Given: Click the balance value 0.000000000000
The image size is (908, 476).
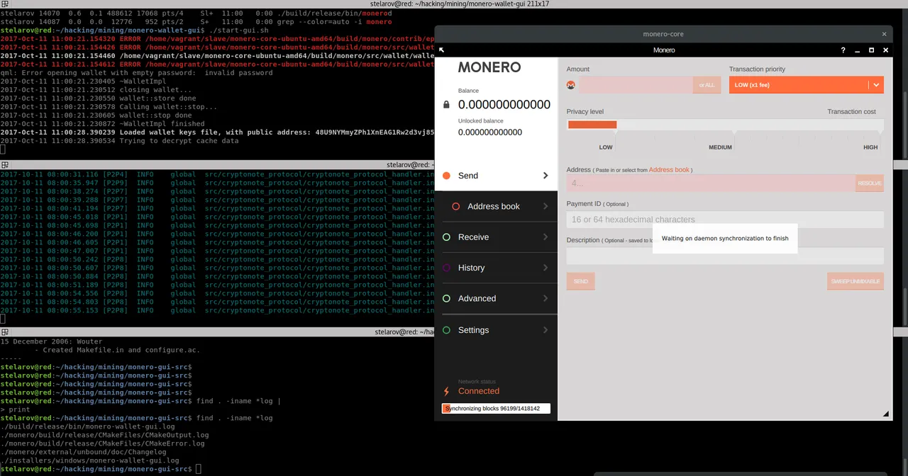Looking at the screenshot, I should pos(504,105).
